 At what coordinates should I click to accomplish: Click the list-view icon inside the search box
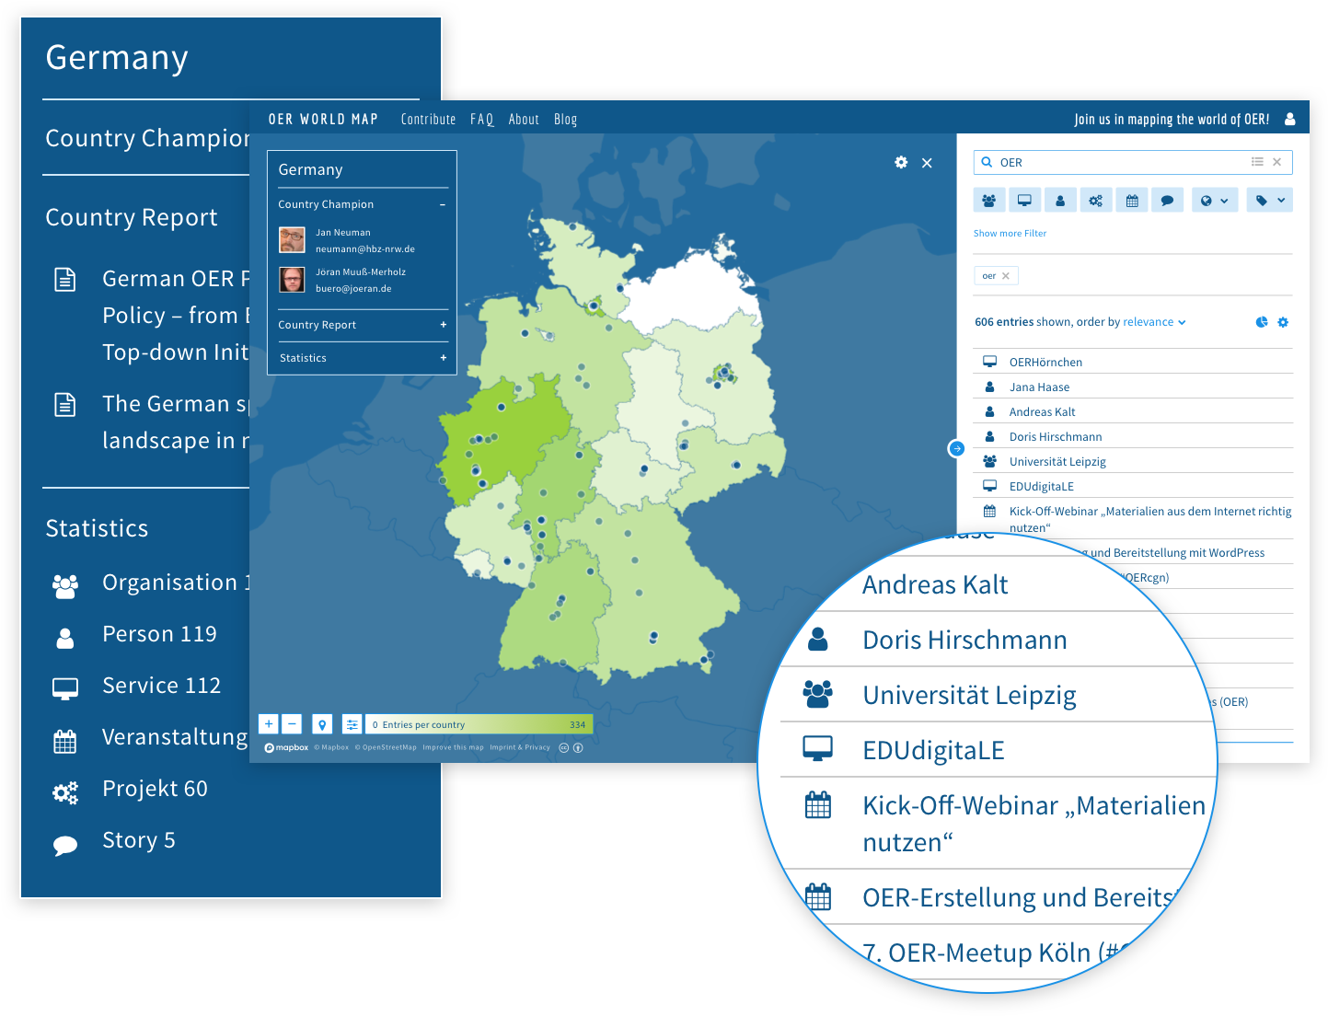1257,162
